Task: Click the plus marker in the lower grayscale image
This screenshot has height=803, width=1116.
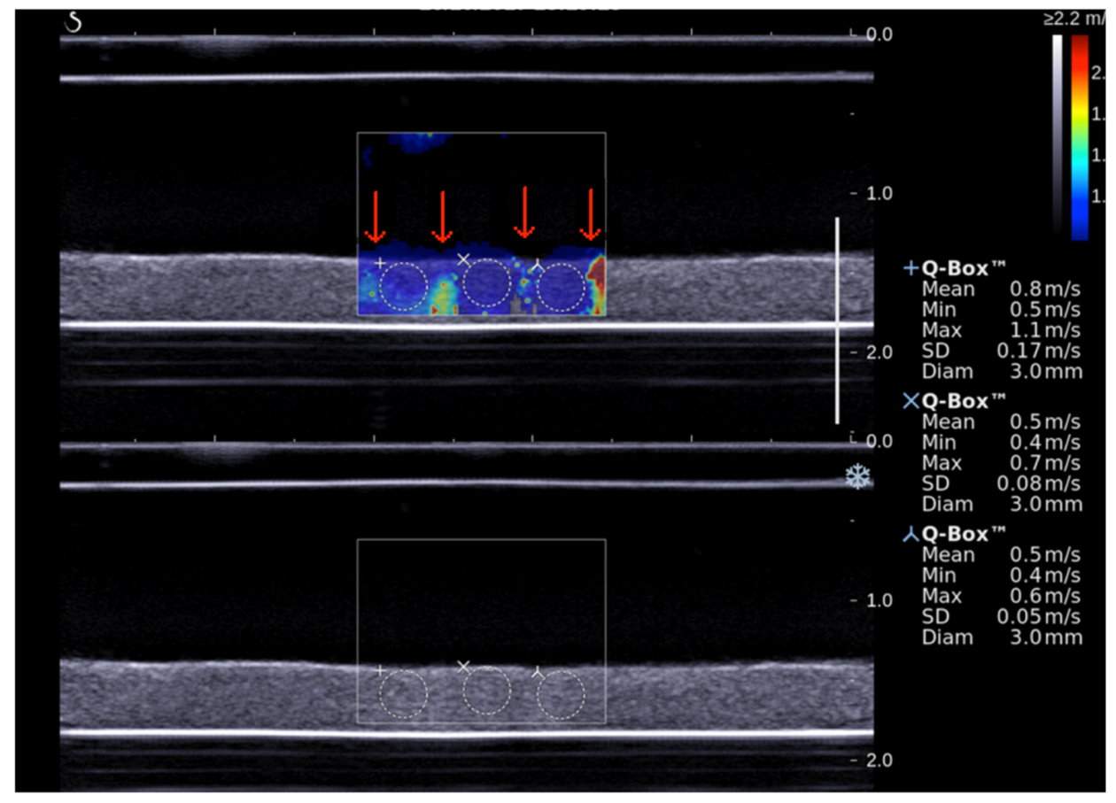Action: [380, 671]
